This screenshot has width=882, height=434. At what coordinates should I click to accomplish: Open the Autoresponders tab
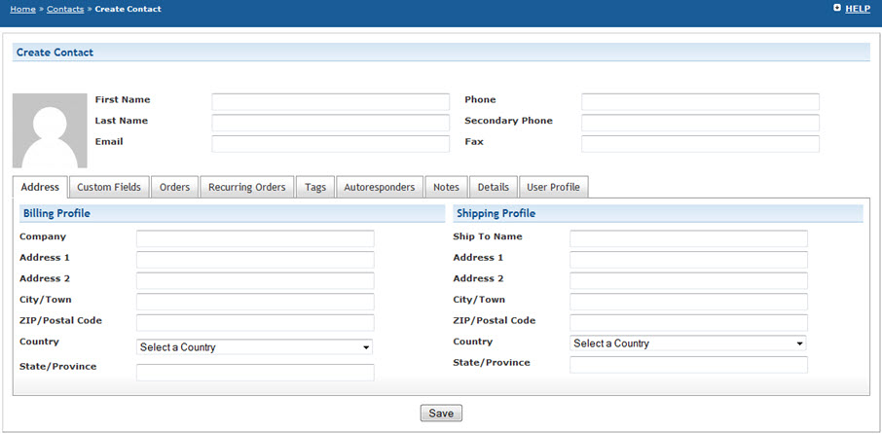[x=380, y=187]
